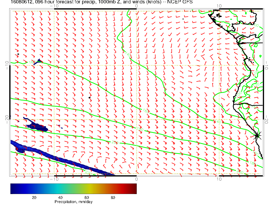This screenshot has height=210, width=271.
Task: Click the '200' contour label at map center-bottom
Action: point(115,142)
